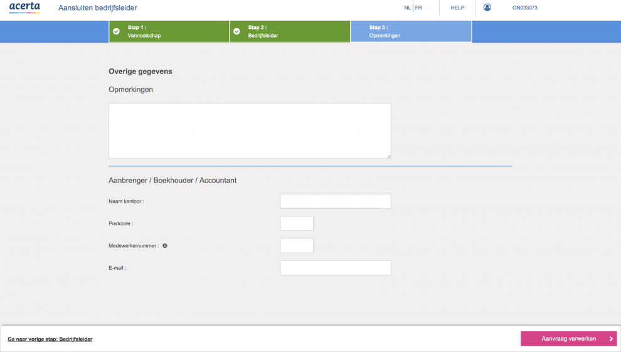
Task: Focus the Opmerkingen text area
Action: point(250,131)
